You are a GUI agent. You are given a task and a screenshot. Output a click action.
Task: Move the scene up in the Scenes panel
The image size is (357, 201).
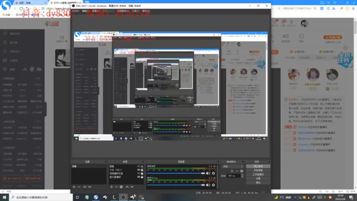coord(85,187)
